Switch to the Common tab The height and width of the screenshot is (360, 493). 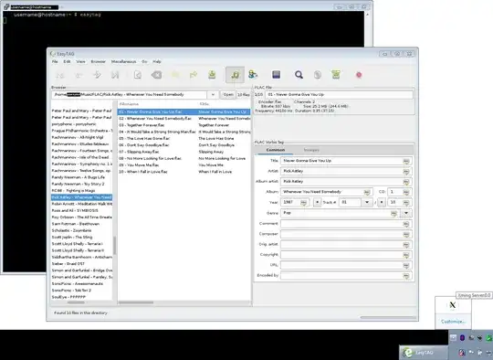click(x=276, y=150)
